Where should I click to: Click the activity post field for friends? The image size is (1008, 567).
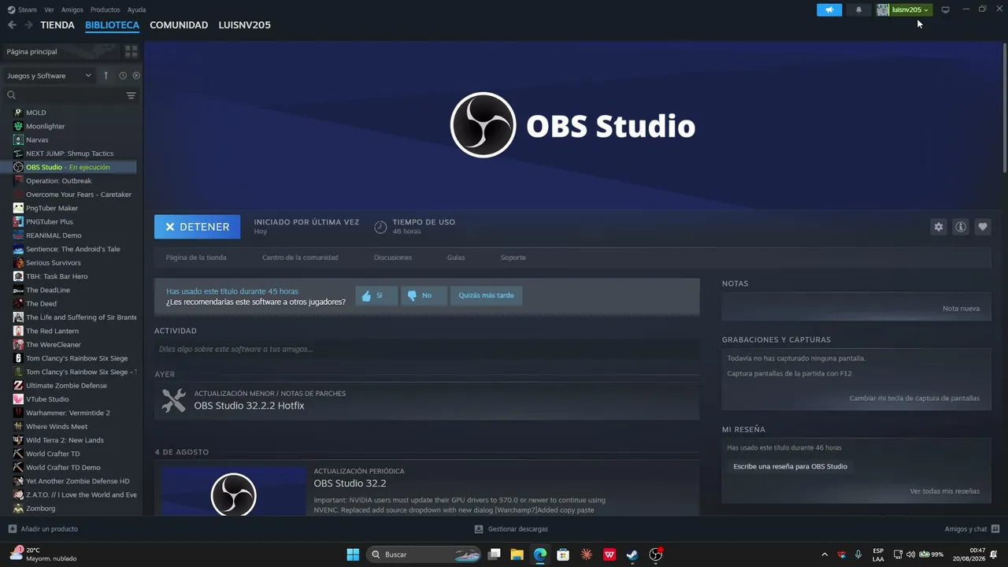coord(427,349)
